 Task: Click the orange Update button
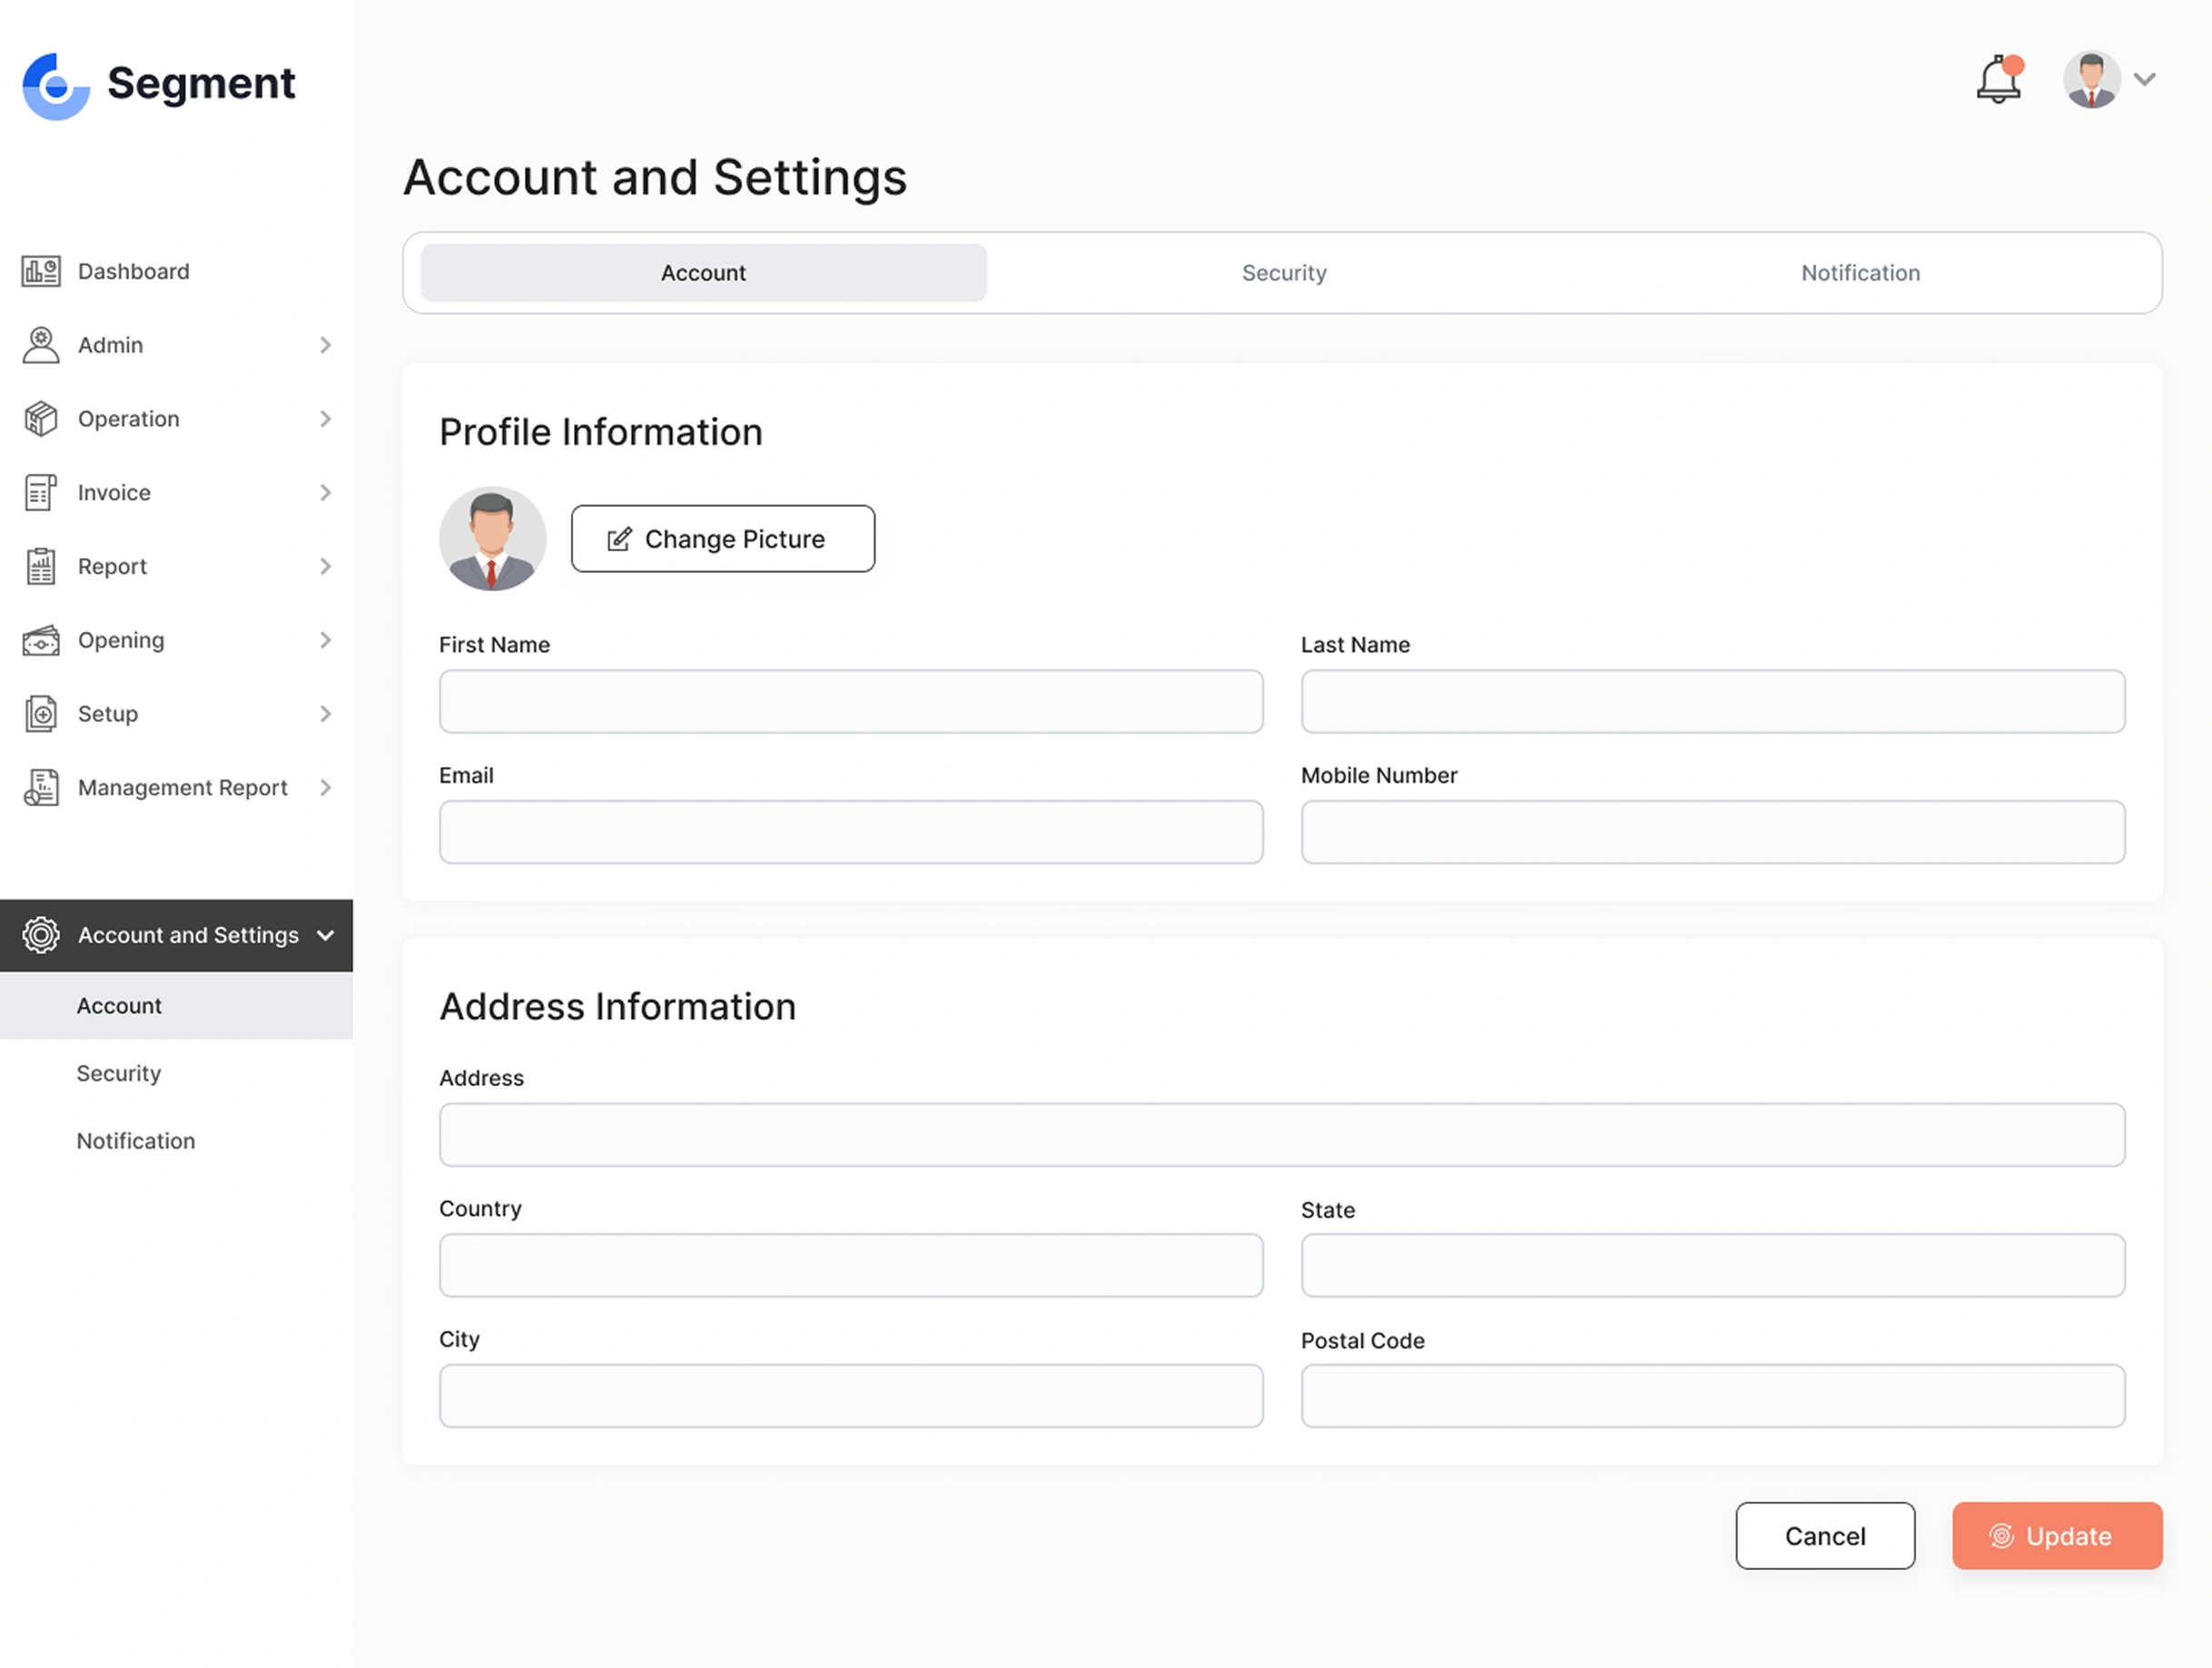click(x=2056, y=1536)
